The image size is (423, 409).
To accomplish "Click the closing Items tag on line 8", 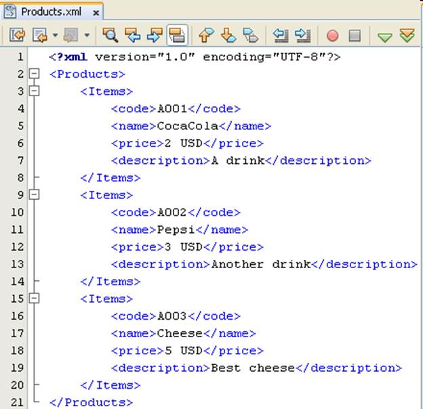I will [110, 178].
